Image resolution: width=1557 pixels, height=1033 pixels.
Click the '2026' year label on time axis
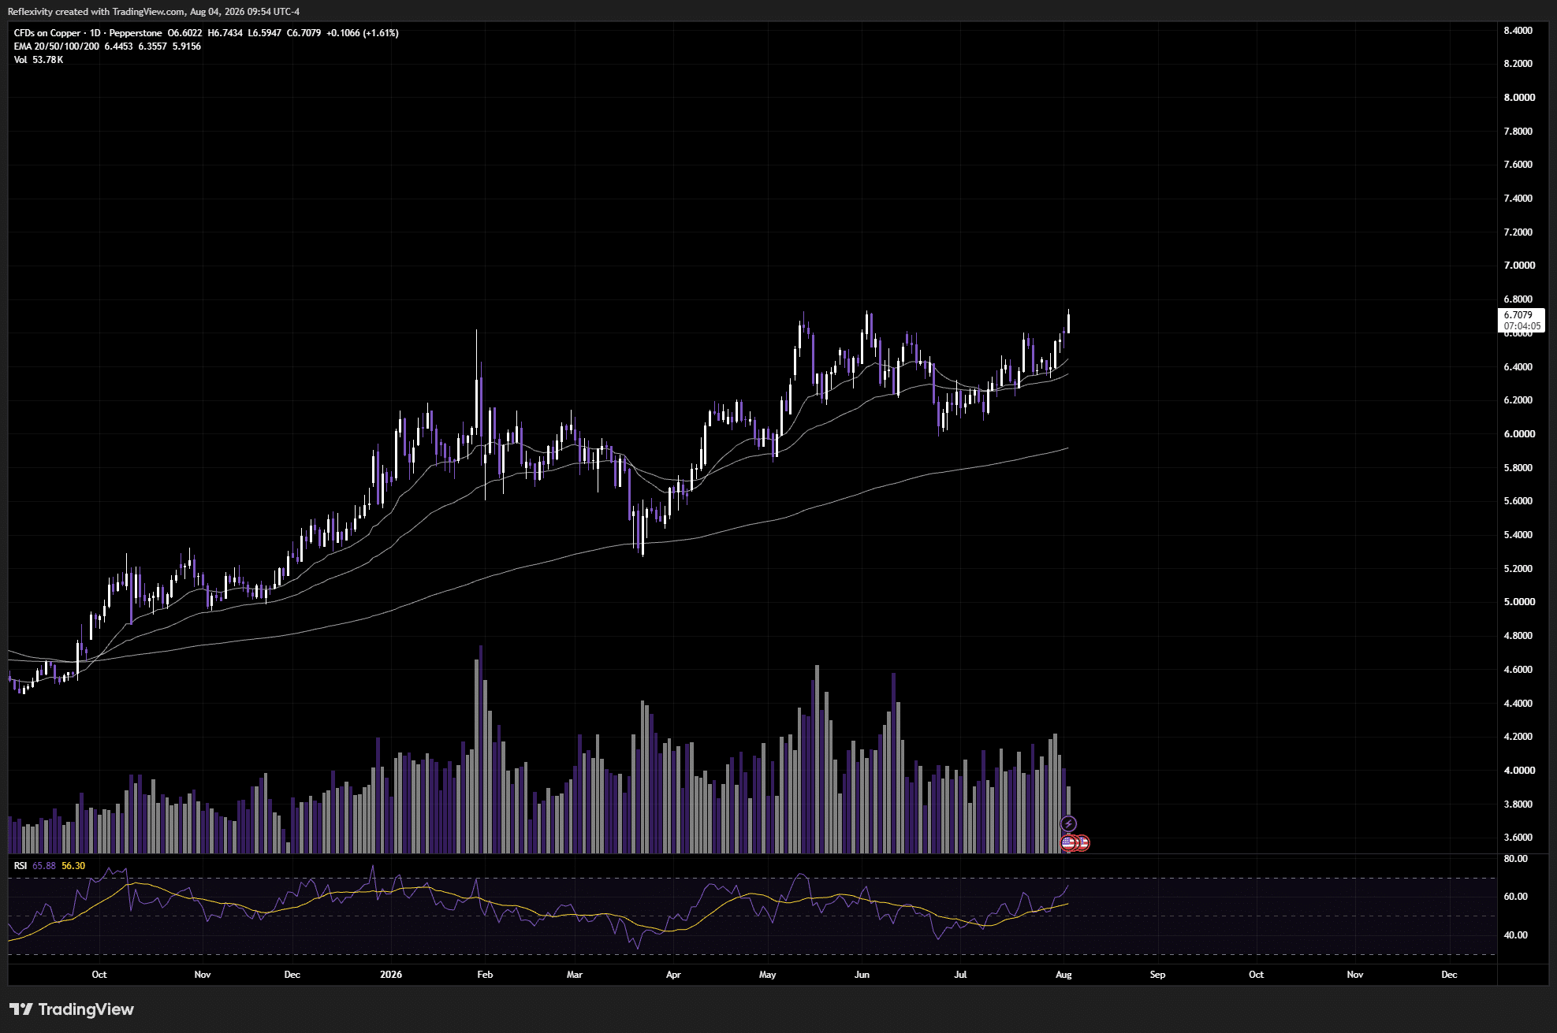tap(391, 975)
